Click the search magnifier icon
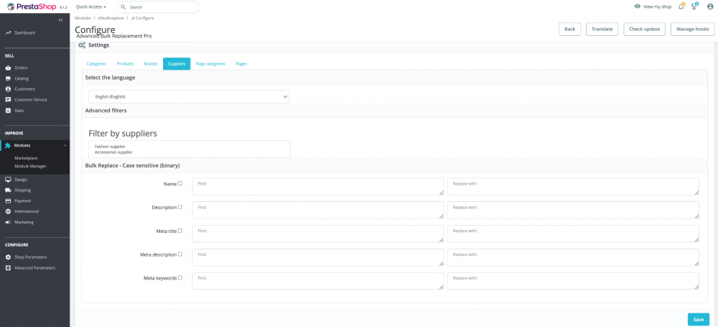 coord(123,7)
